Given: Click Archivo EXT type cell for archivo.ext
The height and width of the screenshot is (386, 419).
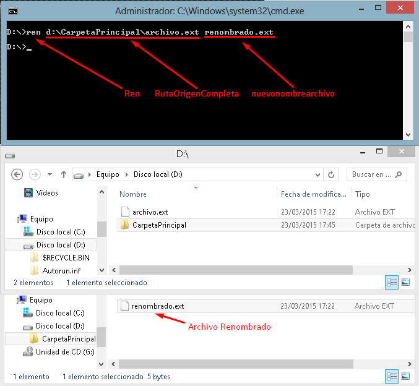Looking at the screenshot, I should point(375,212).
